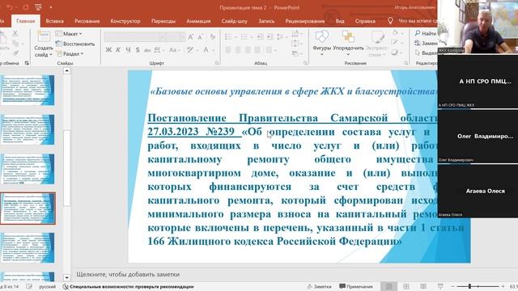
Task: Click slide title Базовые основы управления
Action: click(293, 91)
